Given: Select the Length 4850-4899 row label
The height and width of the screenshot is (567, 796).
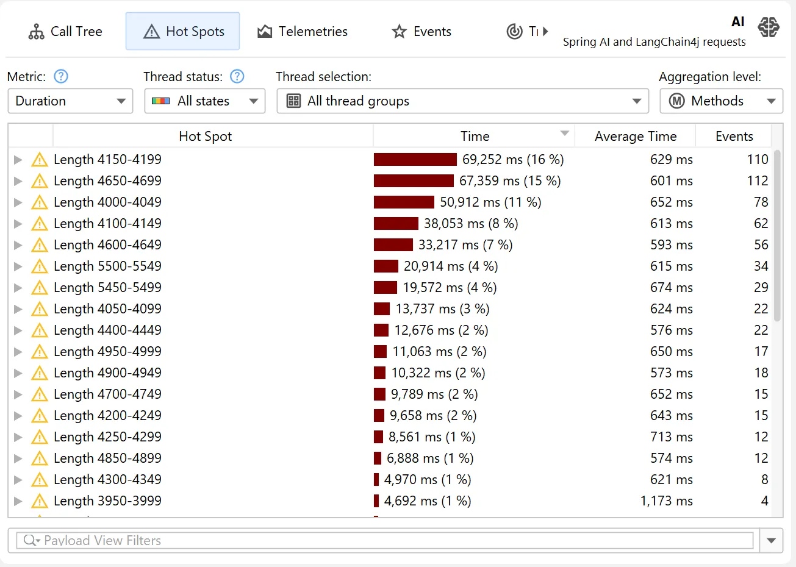Looking at the screenshot, I should coord(107,458).
